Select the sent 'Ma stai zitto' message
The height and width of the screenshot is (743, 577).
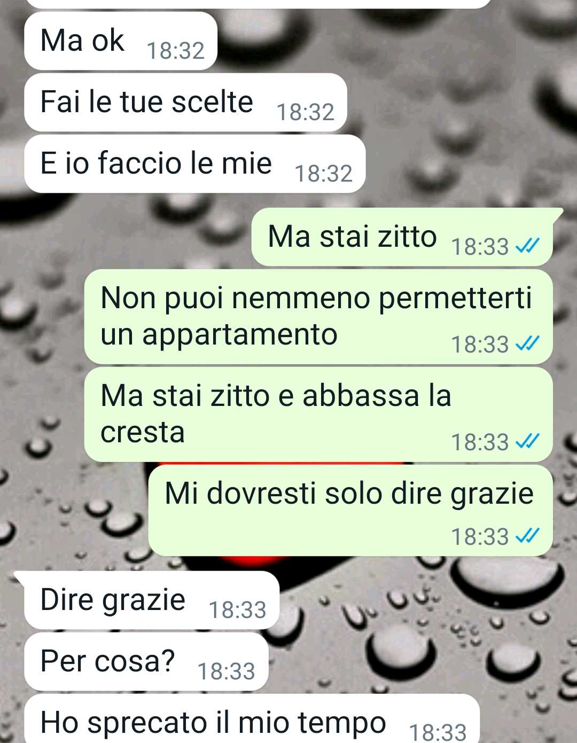tap(402, 237)
